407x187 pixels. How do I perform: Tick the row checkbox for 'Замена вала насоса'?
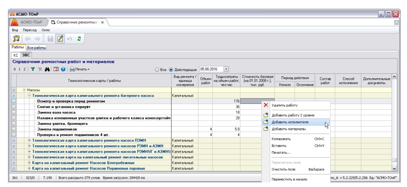[14, 112]
